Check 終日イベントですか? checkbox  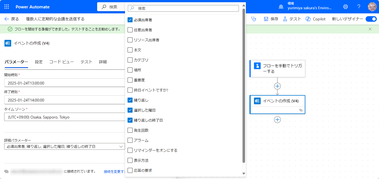130,90
